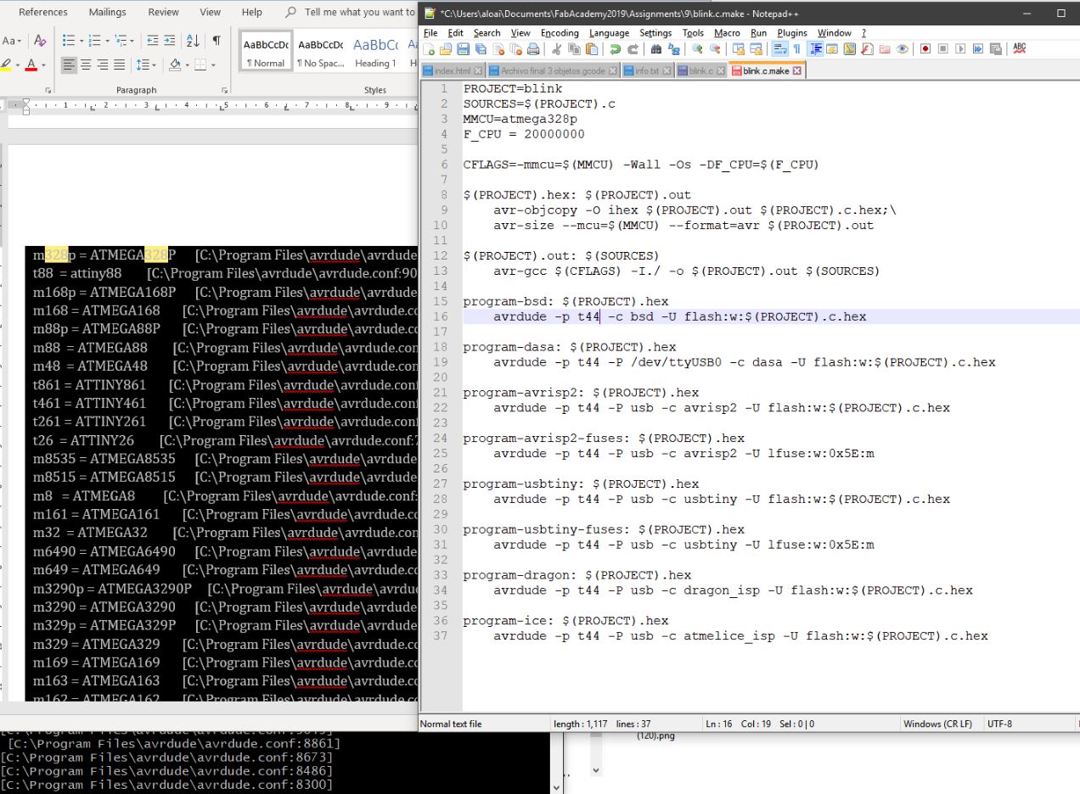This screenshot has width=1080, height=794.
Task: Toggle Word Wrap icon in Notepad++ toolbar
Action: (x=779, y=49)
